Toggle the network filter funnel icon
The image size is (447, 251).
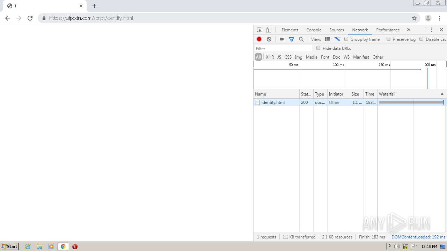pos(292,39)
